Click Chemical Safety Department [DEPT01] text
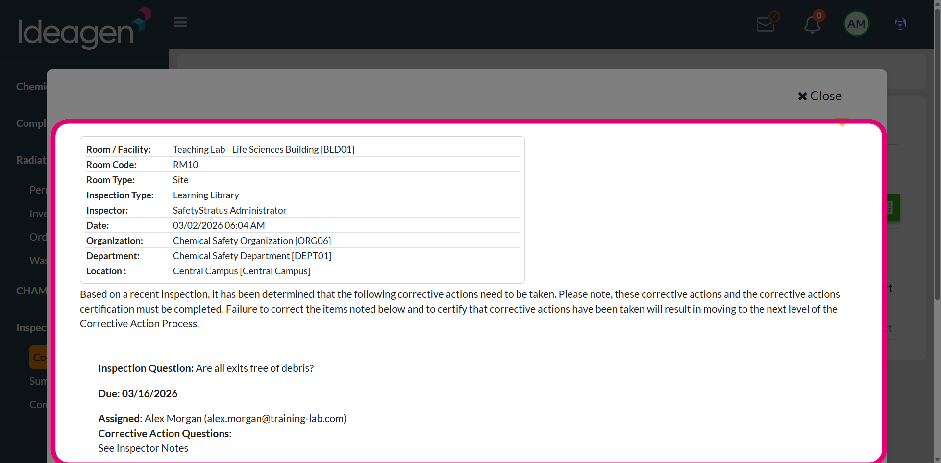941x463 pixels. 252,256
